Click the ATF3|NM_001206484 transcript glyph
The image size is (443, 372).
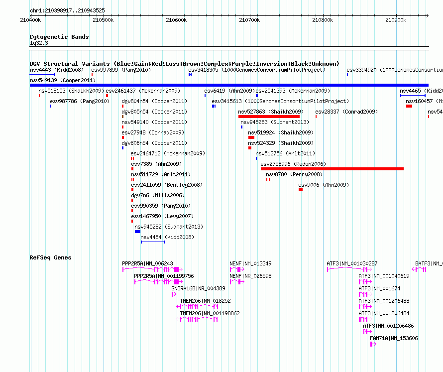tap(365, 319)
